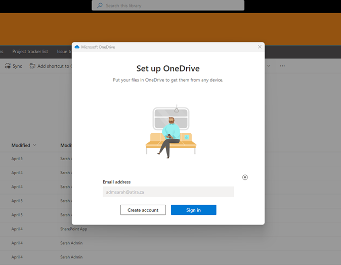
Task: Close the Microsoft OneDrive dialog
Action: click(260, 47)
